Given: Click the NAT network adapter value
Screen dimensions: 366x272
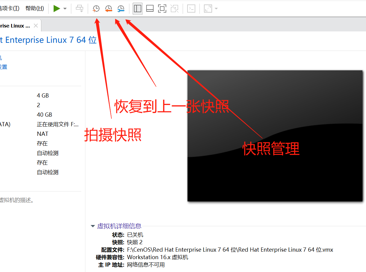Looking at the screenshot, I should click(43, 134).
